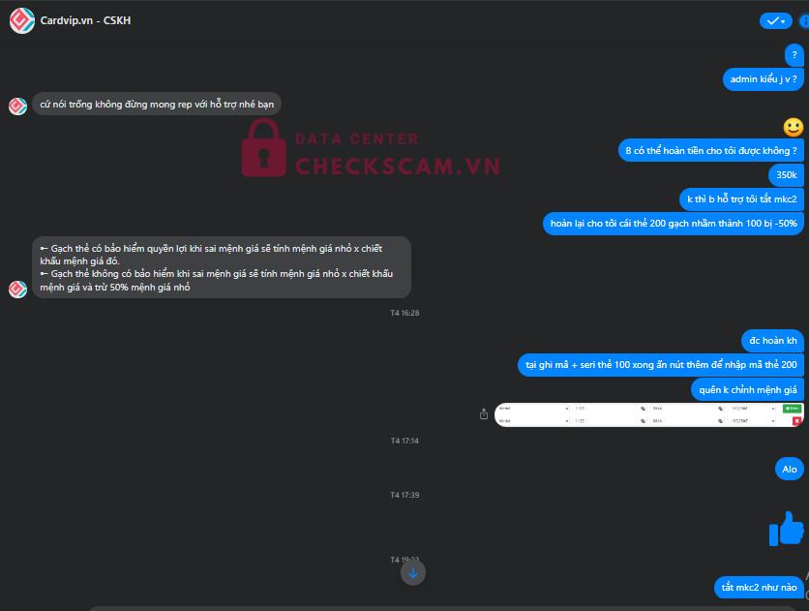
Task: Click the Cardvip.vn - CSKH conversation title
Action: (x=86, y=20)
